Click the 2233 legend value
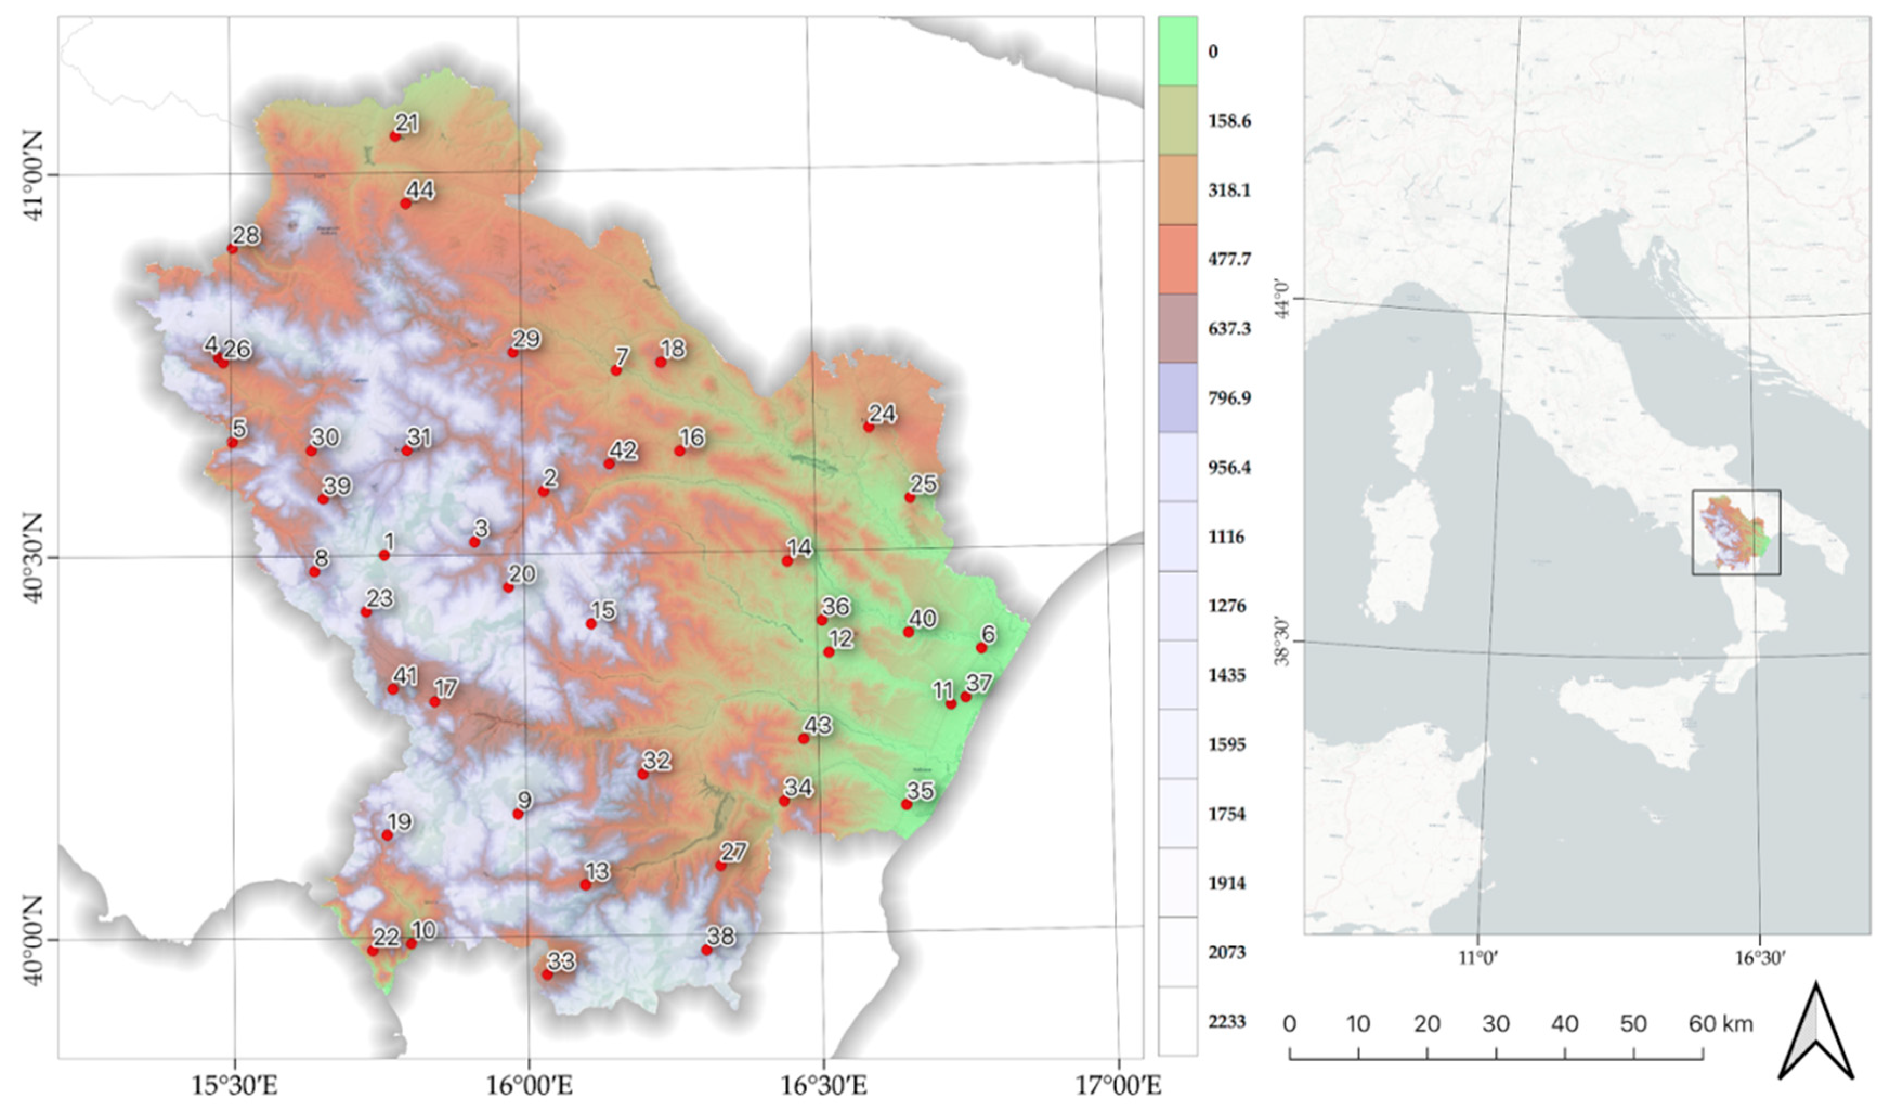The width and height of the screenshot is (1890, 1112). pos(1226,1021)
